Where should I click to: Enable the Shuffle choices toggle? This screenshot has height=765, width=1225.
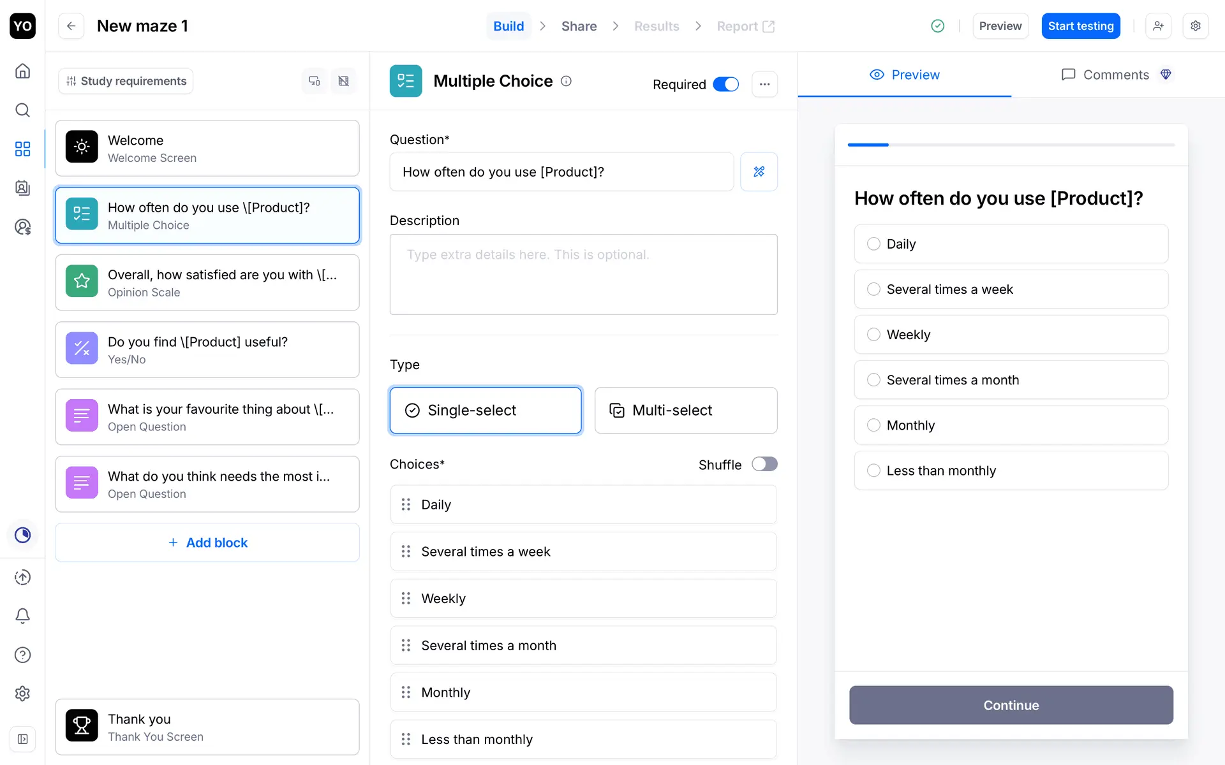coord(764,464)
